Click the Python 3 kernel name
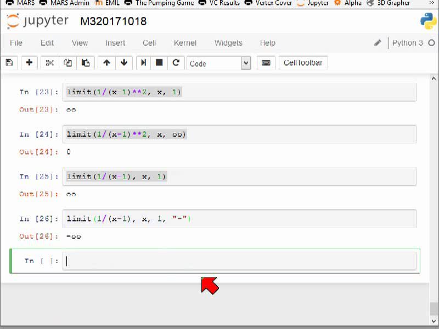The image size is (439, 329). click(407, 43)
